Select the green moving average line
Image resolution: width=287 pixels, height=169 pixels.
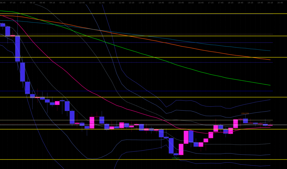tap(140, 54)
